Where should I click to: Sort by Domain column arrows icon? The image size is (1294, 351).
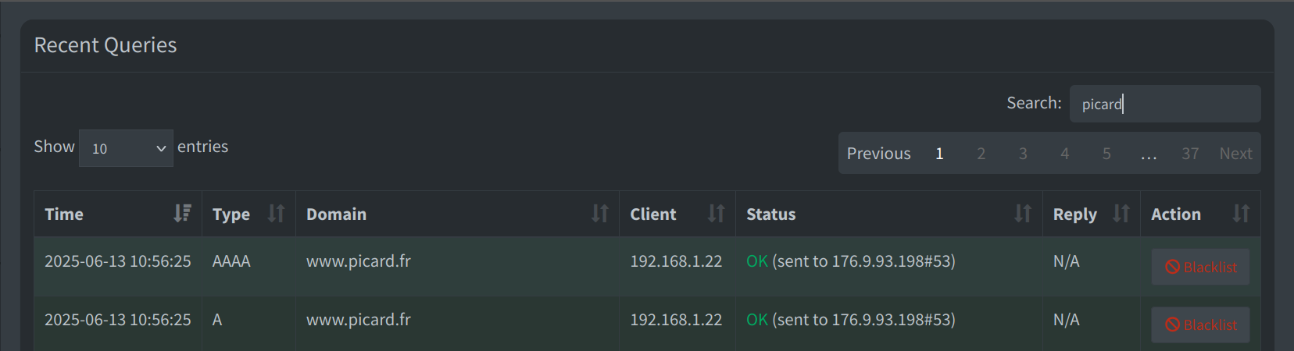click(599, 214)
